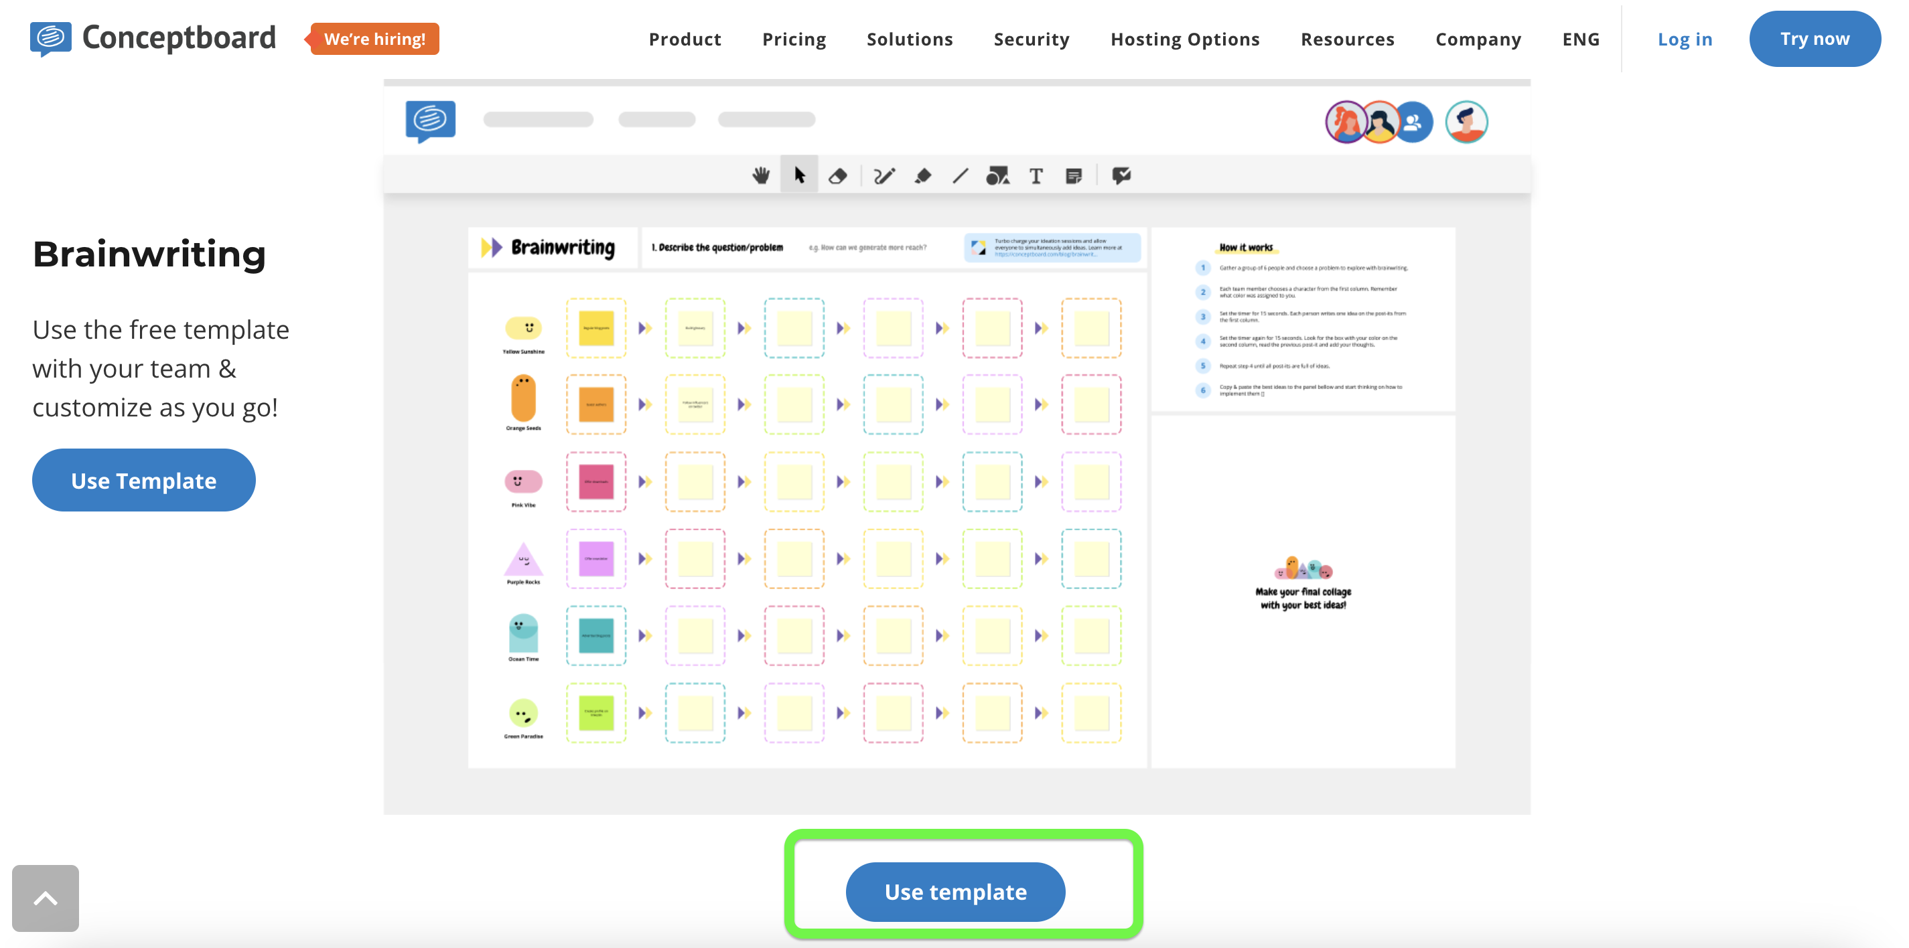Select the arrow pointer tool

tap(799, 175)
